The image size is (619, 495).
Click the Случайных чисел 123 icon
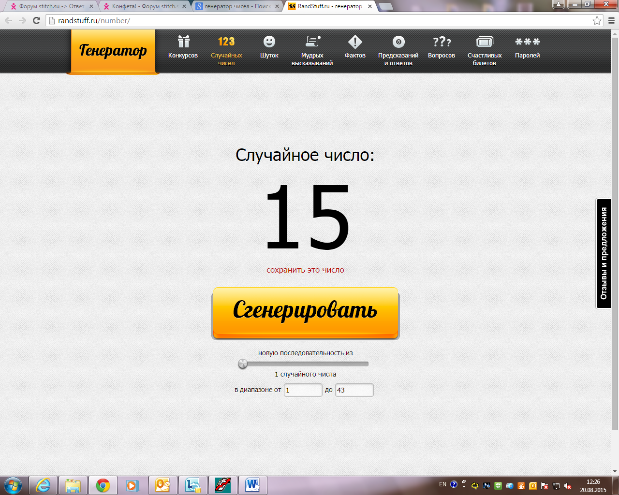click(x=226, y=42)
